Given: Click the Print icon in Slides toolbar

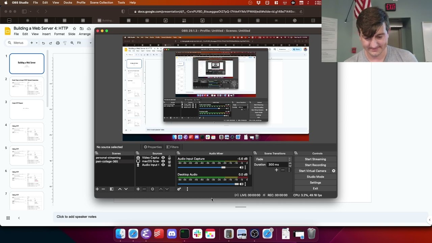Looking at the screenshot, I should (x=58, y=43).
